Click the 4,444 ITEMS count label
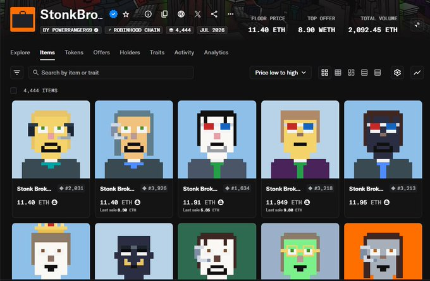Viewport: 430px width, 281px height. tap(40, 91)
